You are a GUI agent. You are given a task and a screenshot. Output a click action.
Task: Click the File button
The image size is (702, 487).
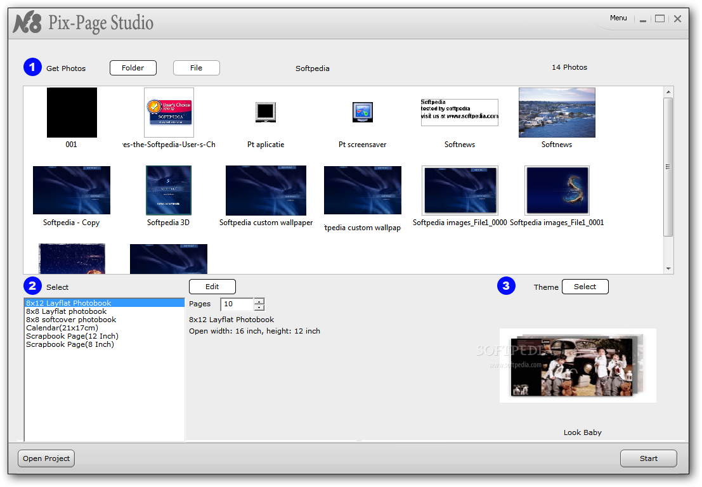(x=196, y=68)
